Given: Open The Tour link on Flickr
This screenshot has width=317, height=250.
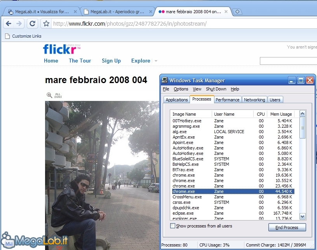Looking at the screenshot, I should [80, 61].
